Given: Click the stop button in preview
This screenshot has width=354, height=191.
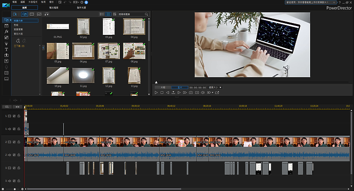Looking at the screenshot, I should pyautogui.click(x=162, y=93).
